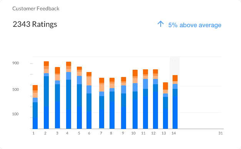Select the stacked bar for day 9
This screenshot has height=149, width=241.
(123, 103)
